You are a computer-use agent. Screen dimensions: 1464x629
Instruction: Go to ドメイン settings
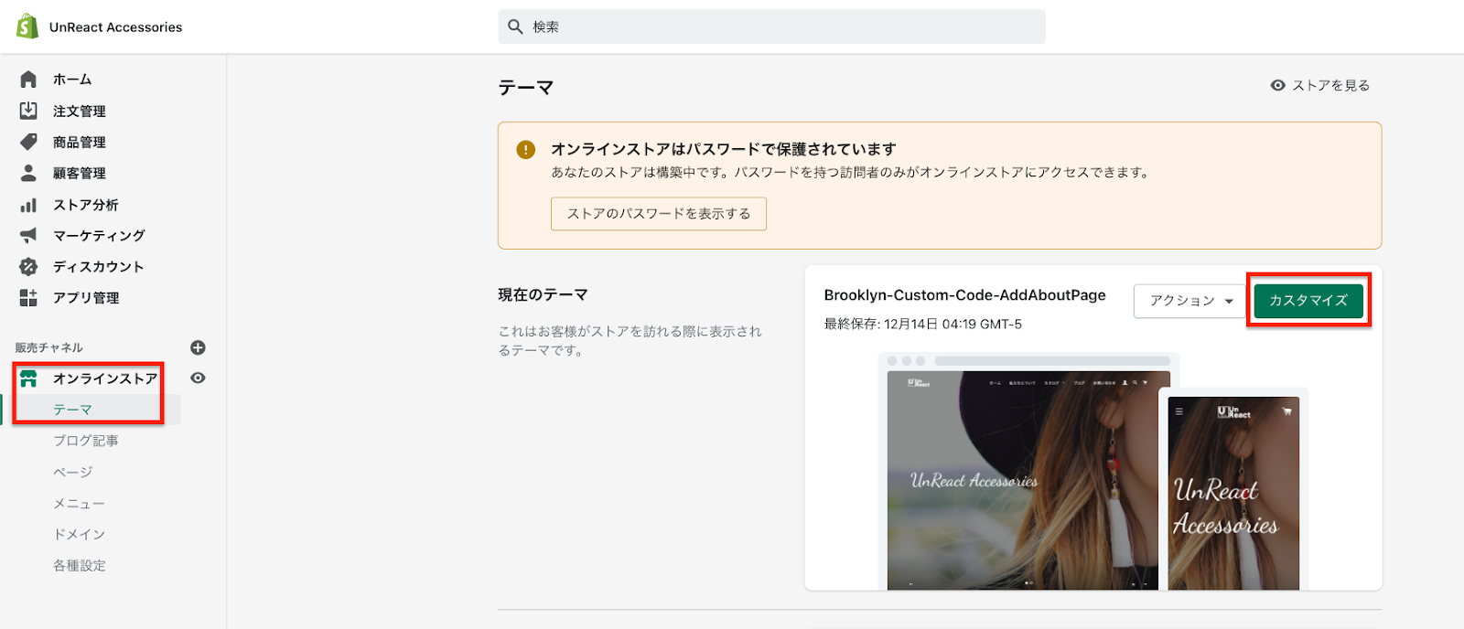(79, 534)
